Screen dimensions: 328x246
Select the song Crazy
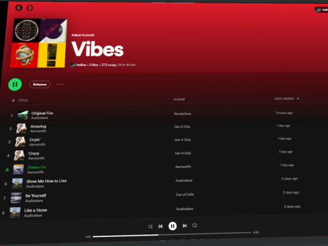tap(34, 154)
